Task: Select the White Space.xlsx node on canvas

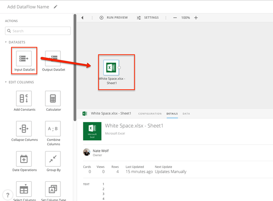Action: 111,67
